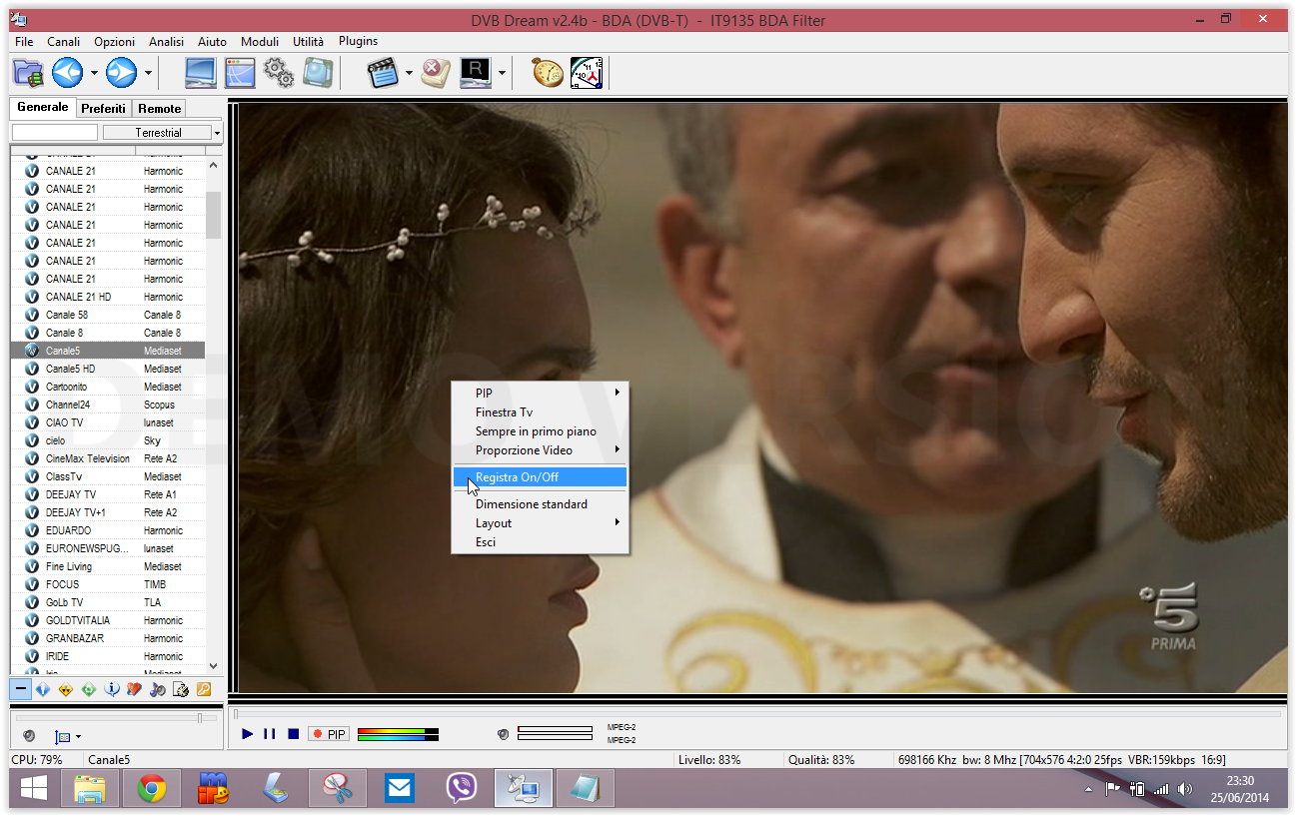The height and width of the screenshot is (816, 1296).
Task: Click the play button in playback controls
Action: point(247,734)
